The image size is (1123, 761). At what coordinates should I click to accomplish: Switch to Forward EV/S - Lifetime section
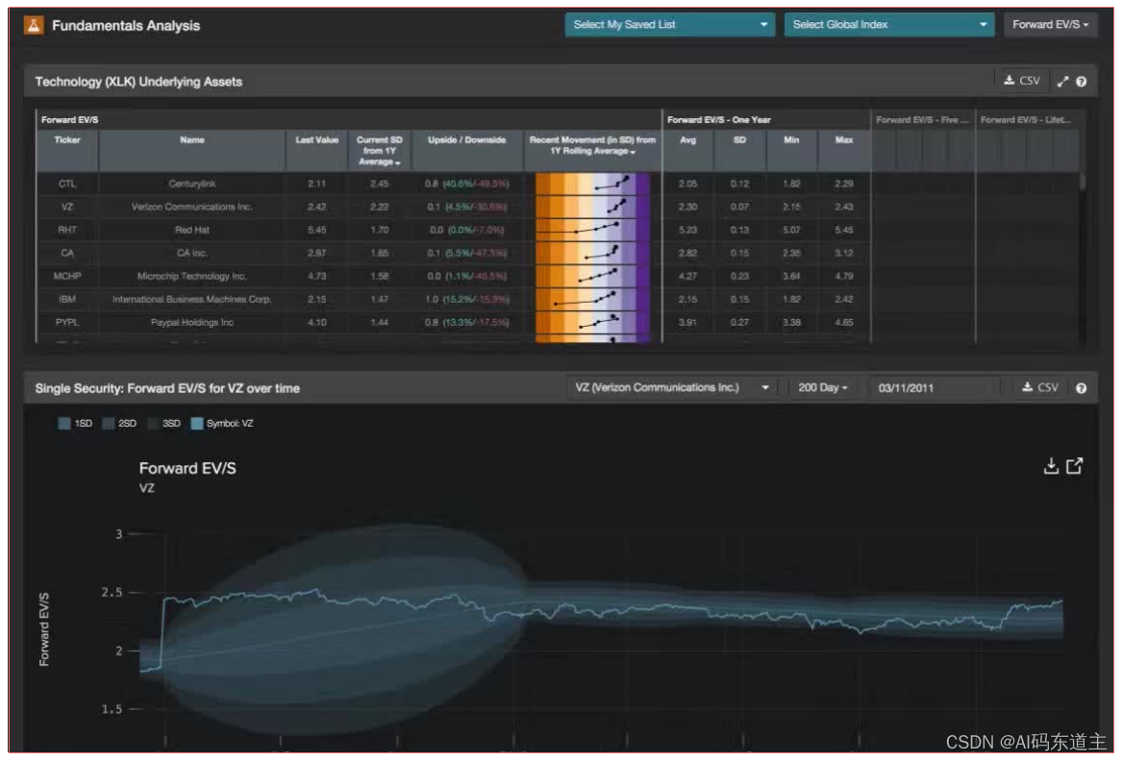(1026, 119)
